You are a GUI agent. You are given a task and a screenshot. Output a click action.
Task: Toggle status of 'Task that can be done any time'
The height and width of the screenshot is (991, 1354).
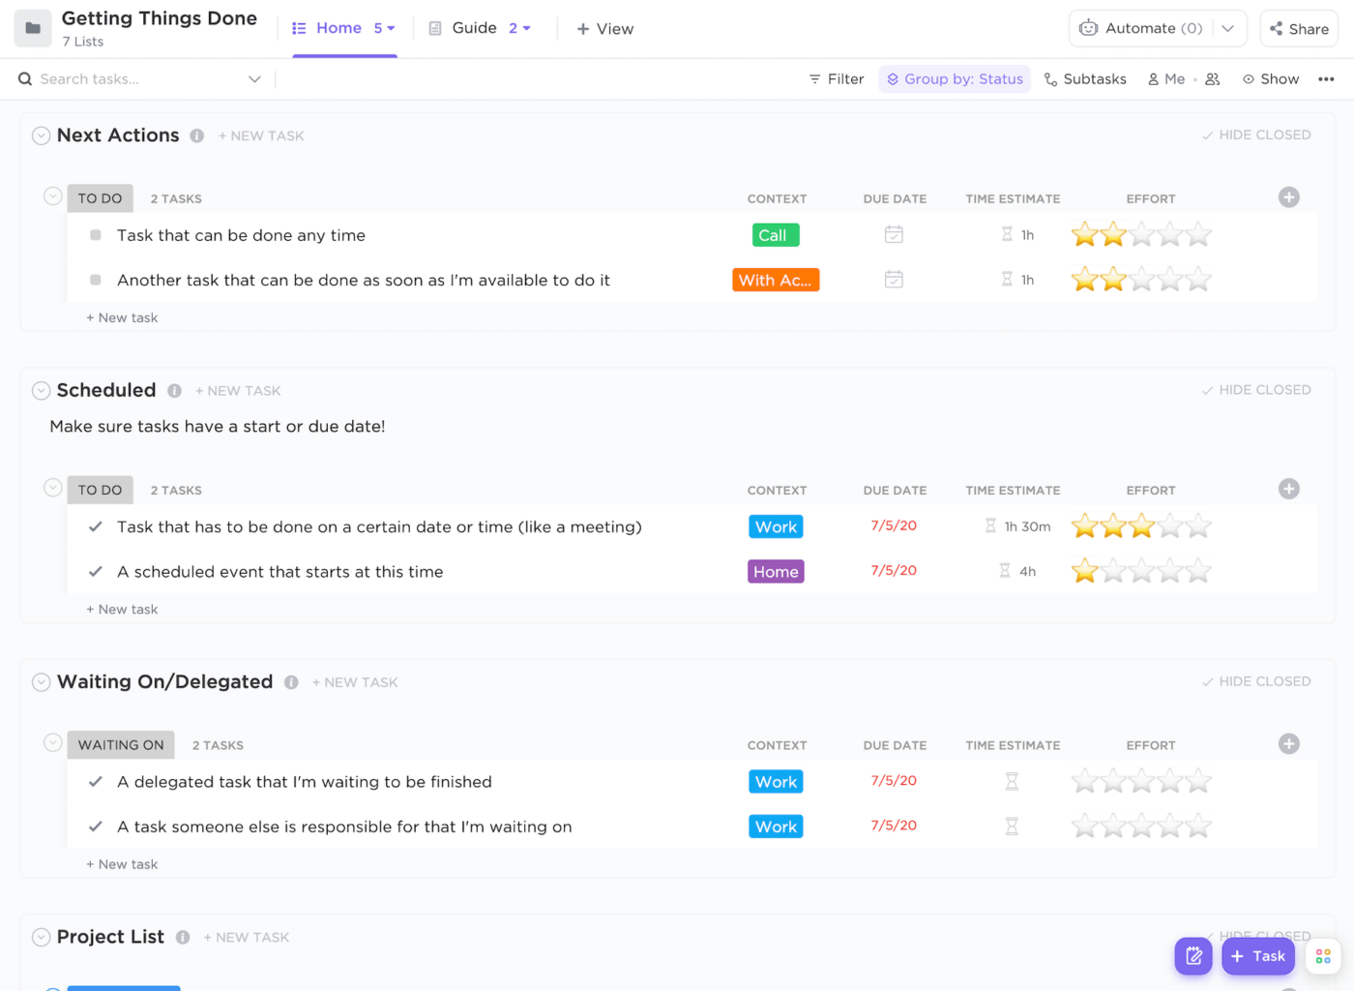click(x=96, y=235)
